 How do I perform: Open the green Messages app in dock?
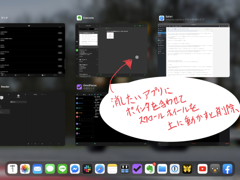(x=50, y=169)
